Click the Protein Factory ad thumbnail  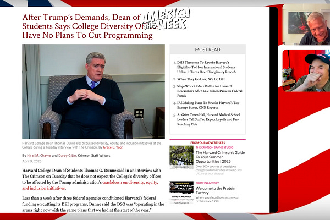tap(182, 193)
